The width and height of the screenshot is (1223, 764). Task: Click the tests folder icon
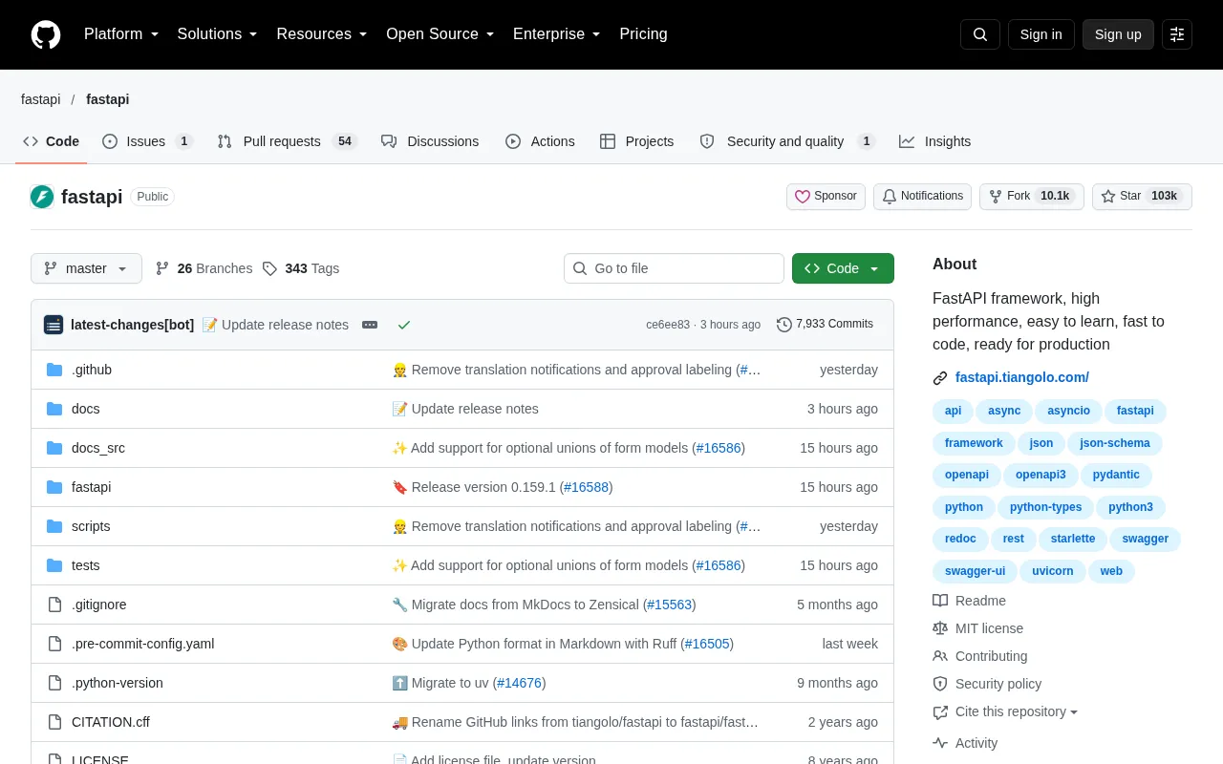[x=54, y=565]
